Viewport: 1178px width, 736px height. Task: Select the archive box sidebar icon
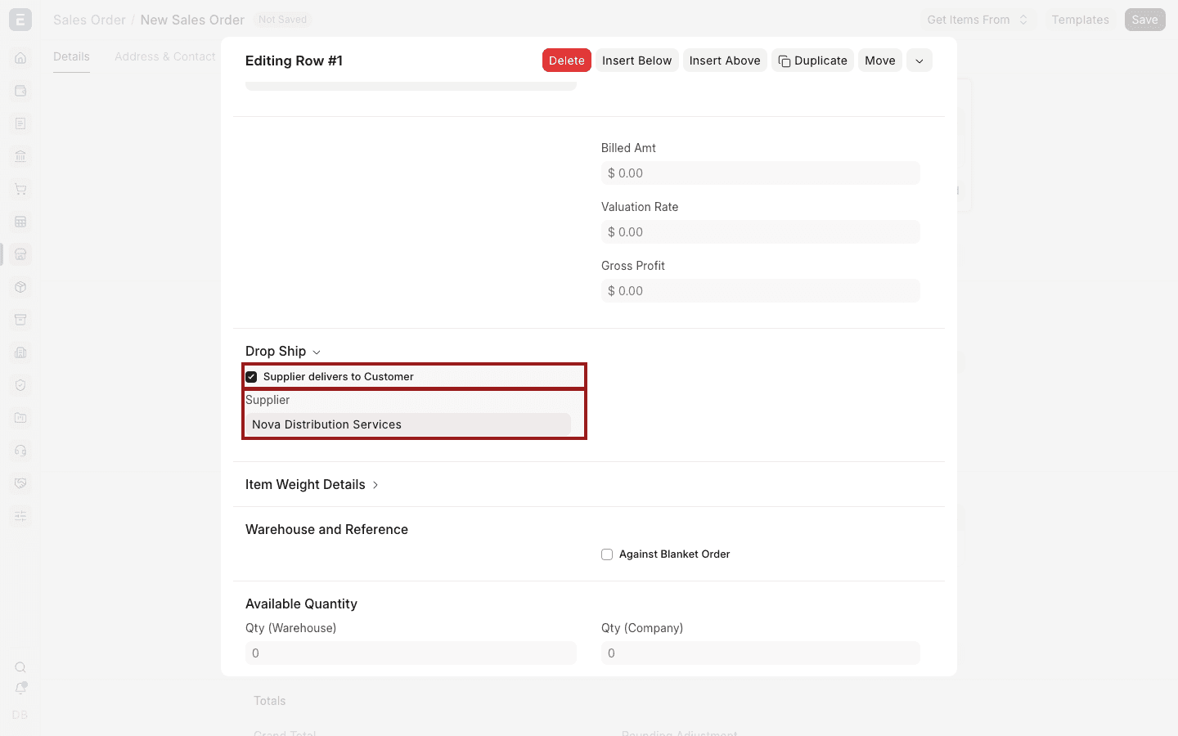coord(20,320)
